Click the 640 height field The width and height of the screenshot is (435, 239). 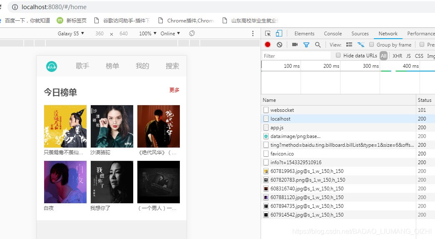click(x=124, y=34)
